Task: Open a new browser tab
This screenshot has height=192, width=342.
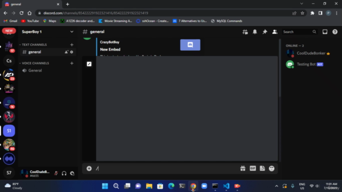Action: (68, 4)
